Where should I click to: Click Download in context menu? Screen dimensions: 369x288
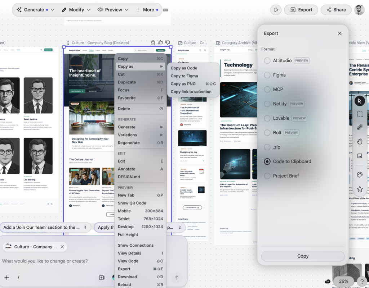pos(140,277)
